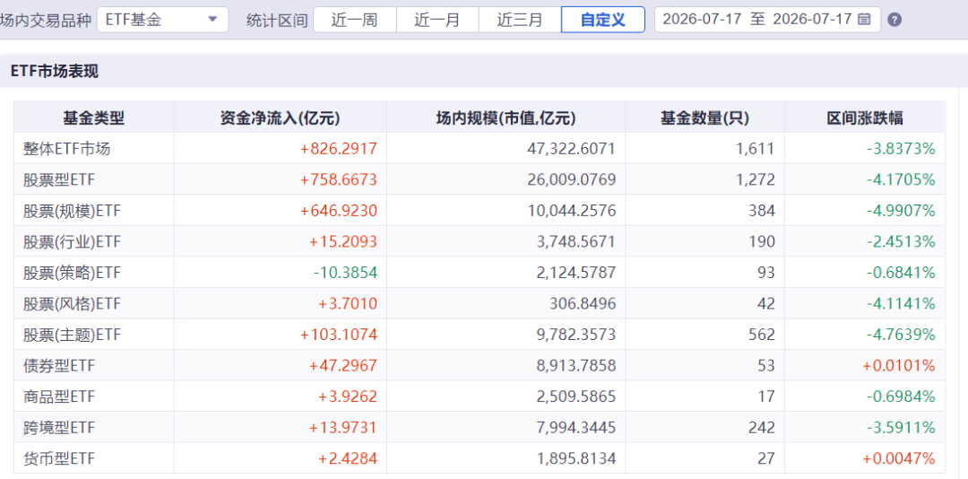The image size is (968, 479).
Task: Click the date range input field
Action: pyautogui.click(x=767, y=20)
